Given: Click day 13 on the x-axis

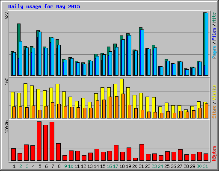Looking at the screenshot, I should [x=90, y=166].
